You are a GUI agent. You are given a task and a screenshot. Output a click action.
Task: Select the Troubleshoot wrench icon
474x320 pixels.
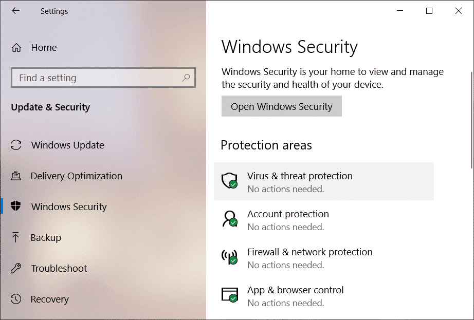coord(16,268)
